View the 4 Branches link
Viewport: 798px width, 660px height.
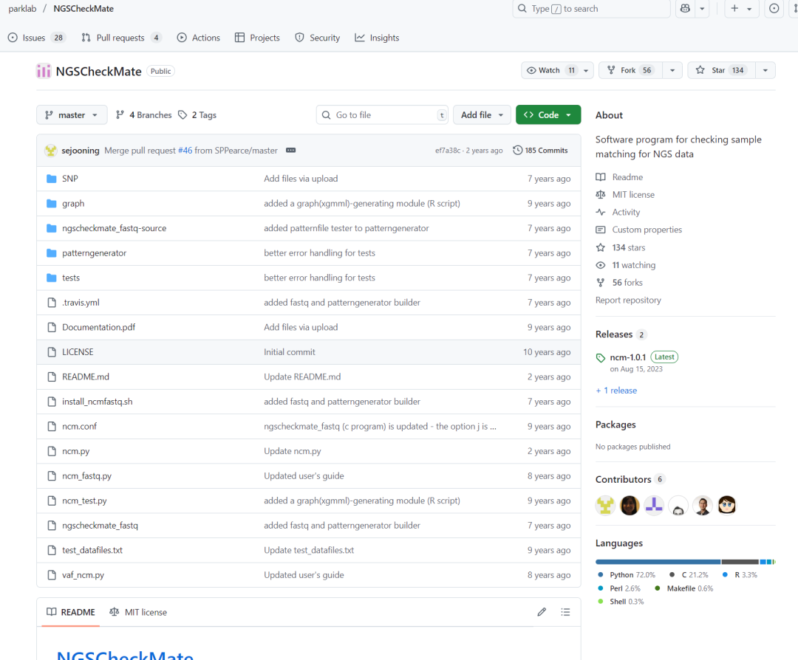click(x=144, y=115)
